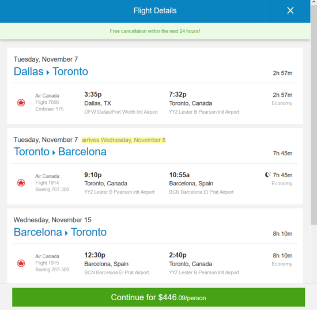Image resolution: width=317 pixels, height=310 pixels.
Task: Click the free cancellation banner message
Action: [x=155, y=31]
